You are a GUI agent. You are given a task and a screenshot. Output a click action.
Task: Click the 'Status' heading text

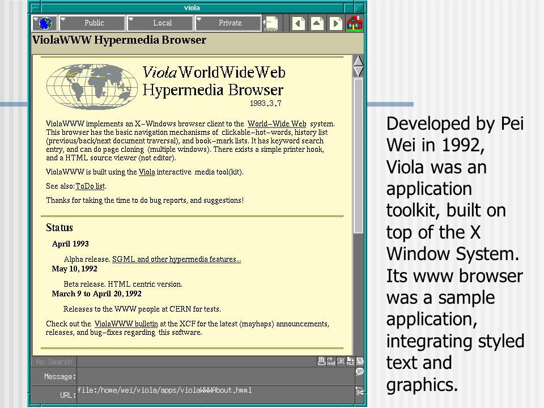click(59, 228)
